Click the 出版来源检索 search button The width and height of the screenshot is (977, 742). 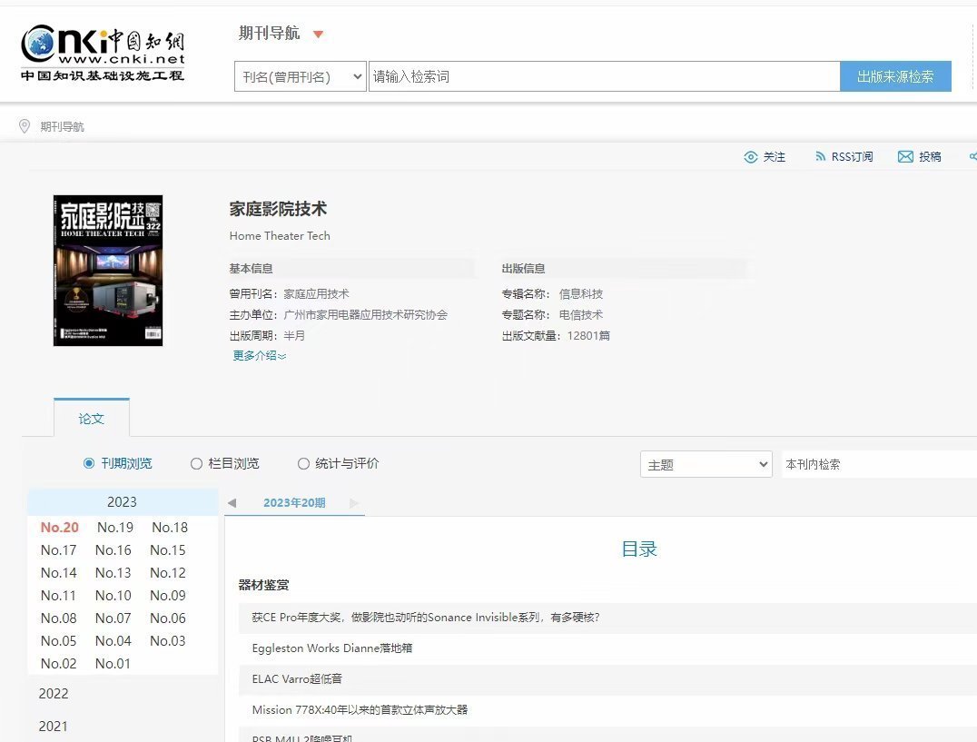tap(895, 76)
